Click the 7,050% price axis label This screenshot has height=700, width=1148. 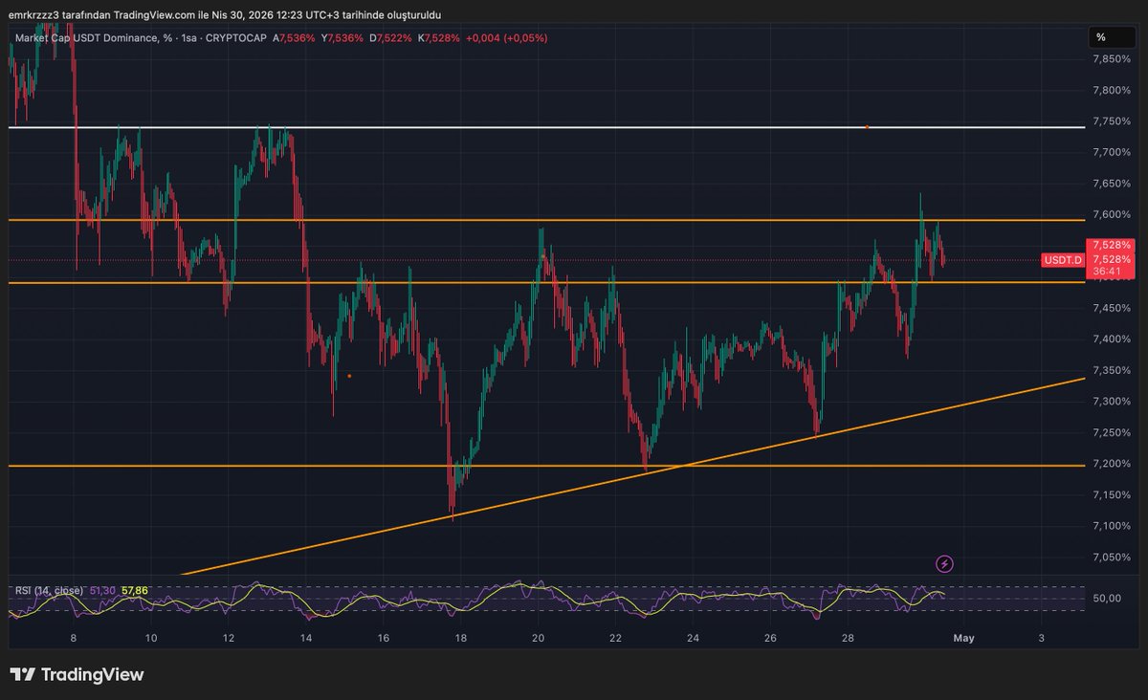1112,557
